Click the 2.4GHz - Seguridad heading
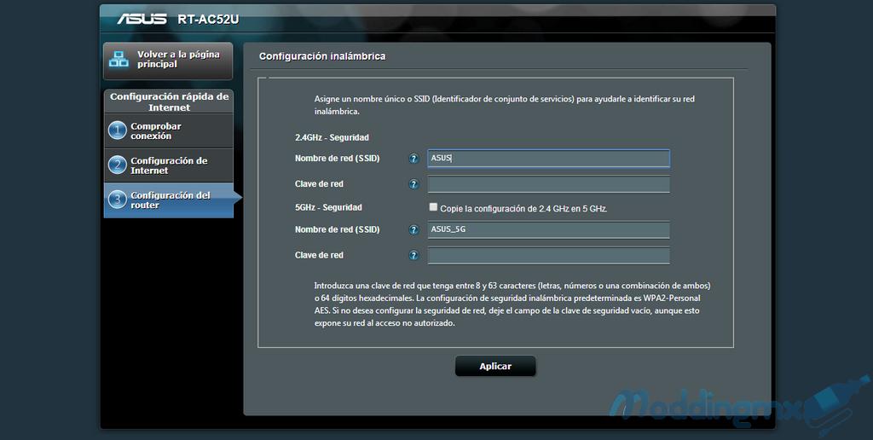This screenshot has height=440, width=873. 332,137
